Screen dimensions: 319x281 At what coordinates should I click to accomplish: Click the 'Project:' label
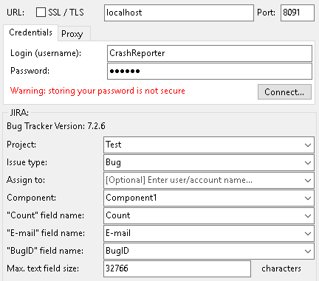[x=21, y=145]
